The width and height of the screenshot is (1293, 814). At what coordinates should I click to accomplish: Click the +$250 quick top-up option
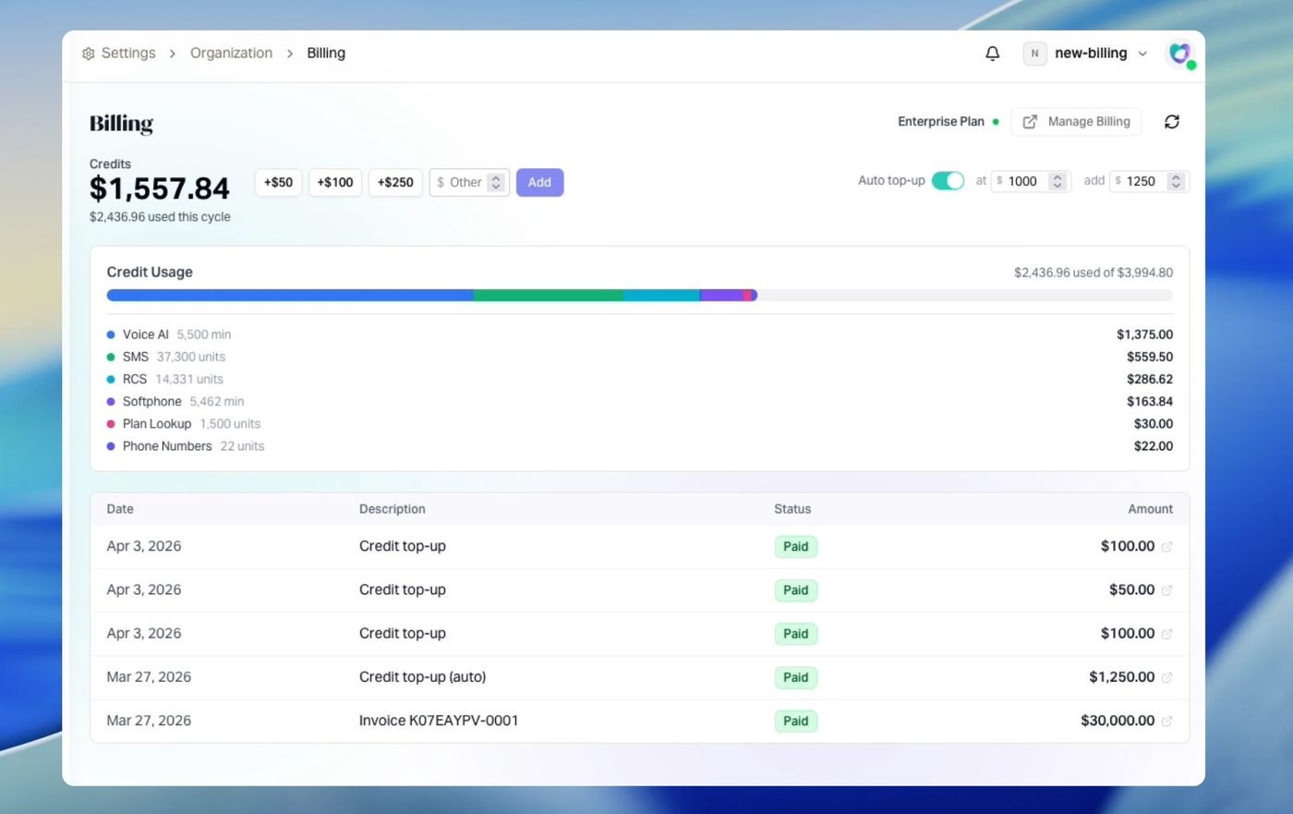tap(394, 182)
